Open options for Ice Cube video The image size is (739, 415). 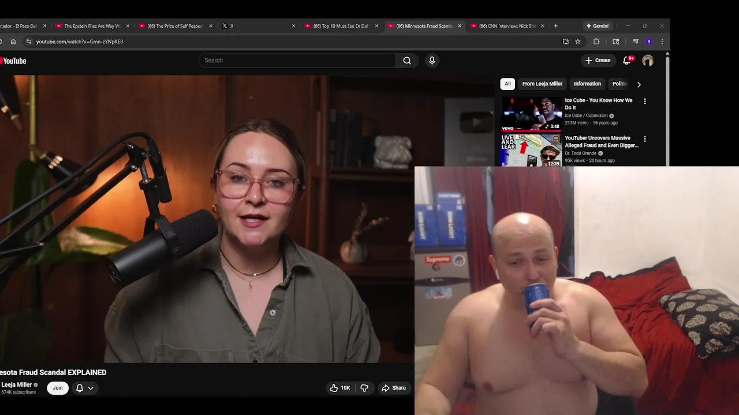[645, 101]
